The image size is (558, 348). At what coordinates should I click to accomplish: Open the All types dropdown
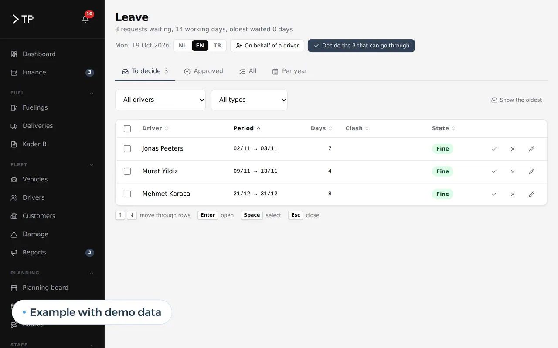[249, 100]
